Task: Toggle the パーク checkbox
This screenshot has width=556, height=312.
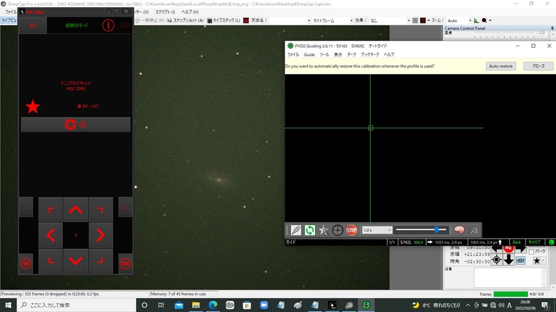Action: 531,252
